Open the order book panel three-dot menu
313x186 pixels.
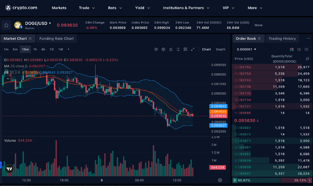coord(308,38)
